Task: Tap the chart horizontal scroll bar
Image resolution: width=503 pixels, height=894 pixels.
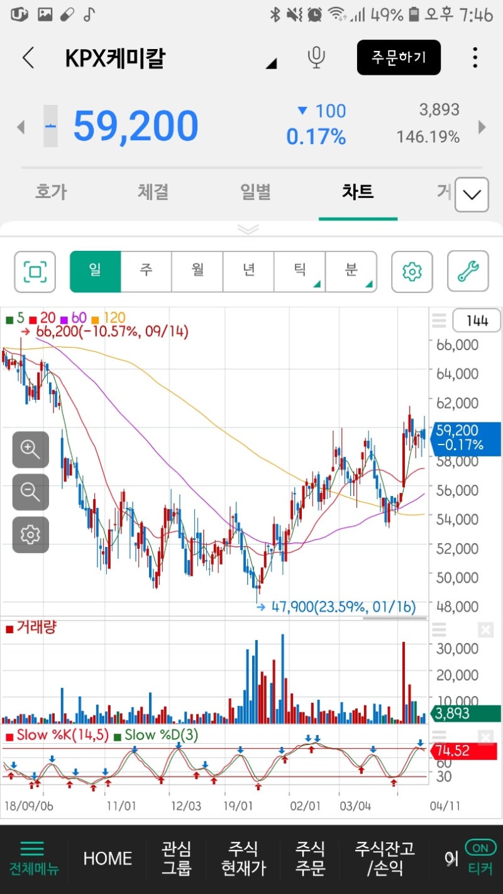Action: [394, 619]
